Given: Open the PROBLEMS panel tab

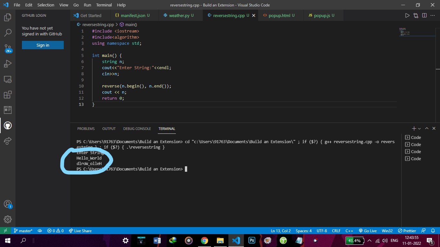Looking at the screenshot, I should pyautogui.click(x=86, y=129).
